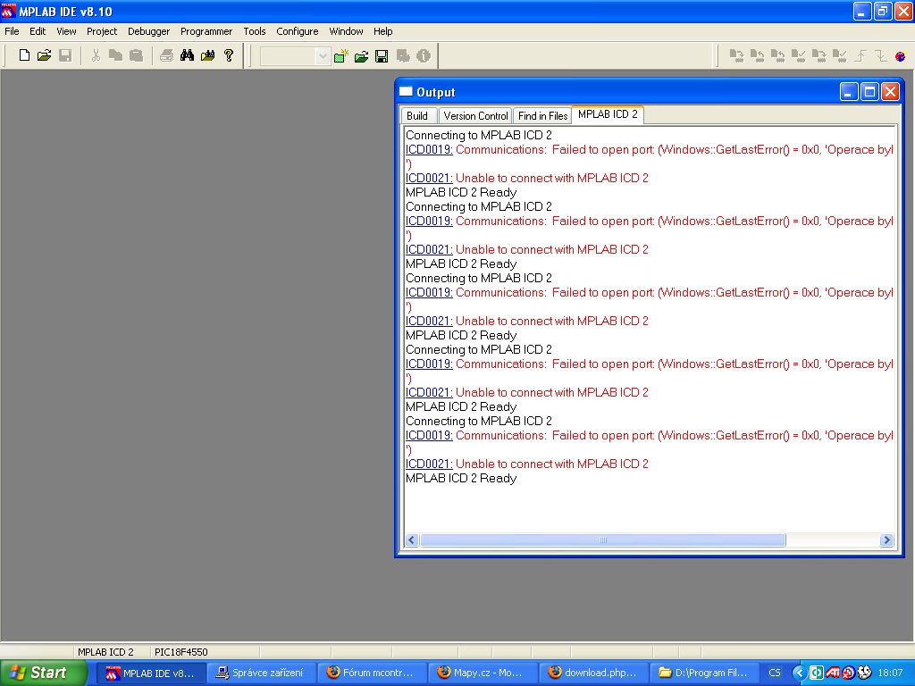The image size is (915, 686).
Task: Click Output horizontal scrollbar left arrow
Action: point(411,540)
